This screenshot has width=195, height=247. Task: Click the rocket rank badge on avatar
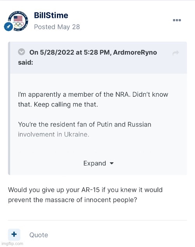pyautogui.click(x=8, y=27)
